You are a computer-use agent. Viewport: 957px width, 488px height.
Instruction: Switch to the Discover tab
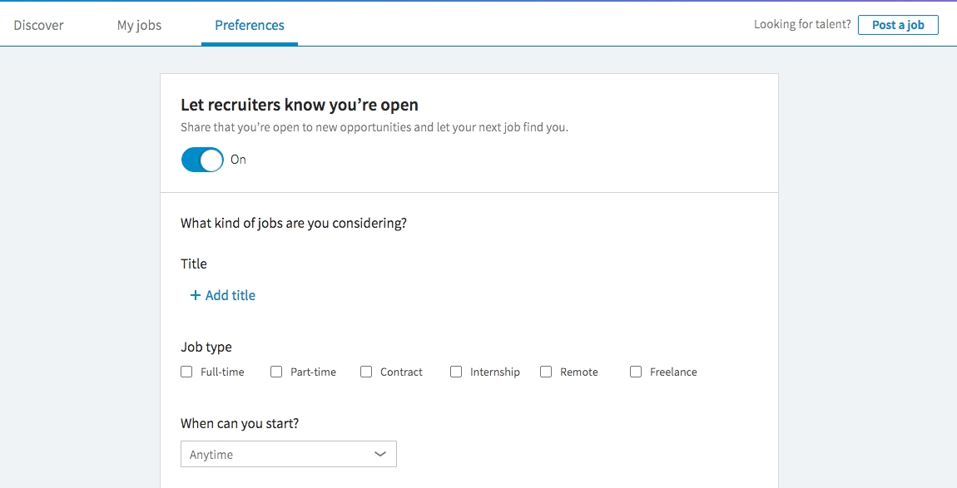[x=38, y=25]
